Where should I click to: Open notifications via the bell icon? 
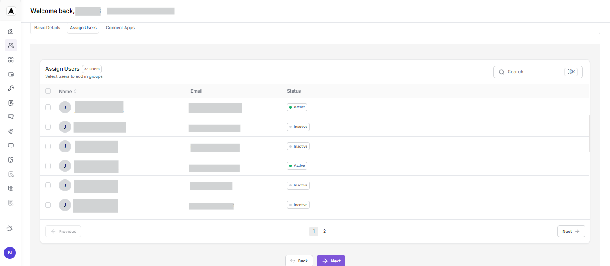[10, 228]
